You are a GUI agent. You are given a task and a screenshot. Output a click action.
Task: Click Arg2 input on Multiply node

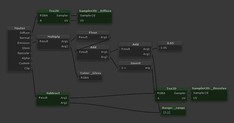[65, 46]
